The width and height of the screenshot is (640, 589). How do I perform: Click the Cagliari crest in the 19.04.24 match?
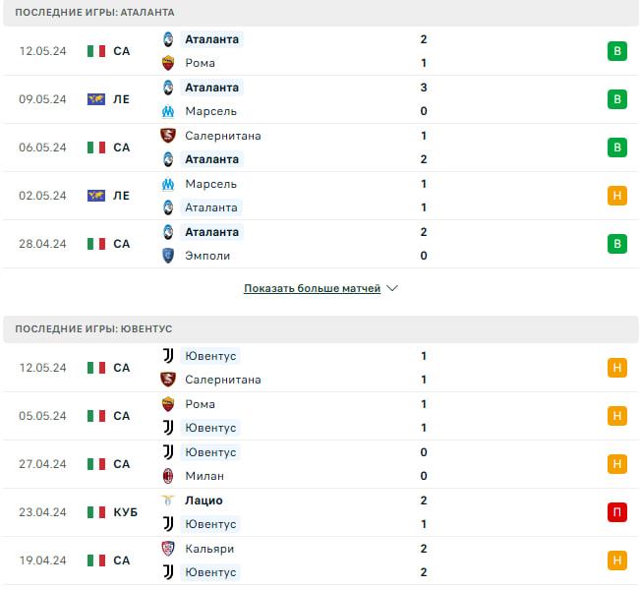[x=168, y=549]
